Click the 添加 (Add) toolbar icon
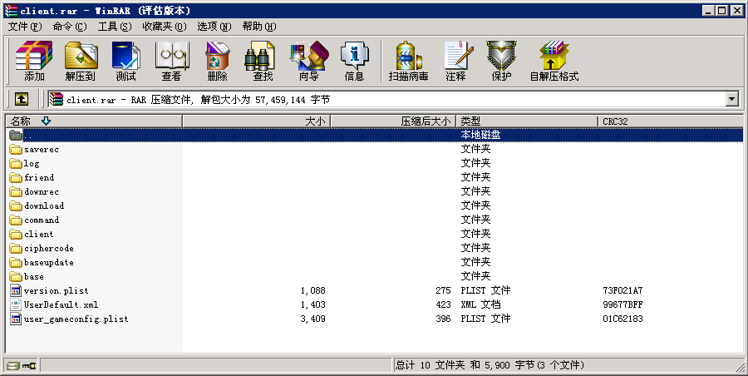This screenshot has height=376, width=748. coord(34,61)
